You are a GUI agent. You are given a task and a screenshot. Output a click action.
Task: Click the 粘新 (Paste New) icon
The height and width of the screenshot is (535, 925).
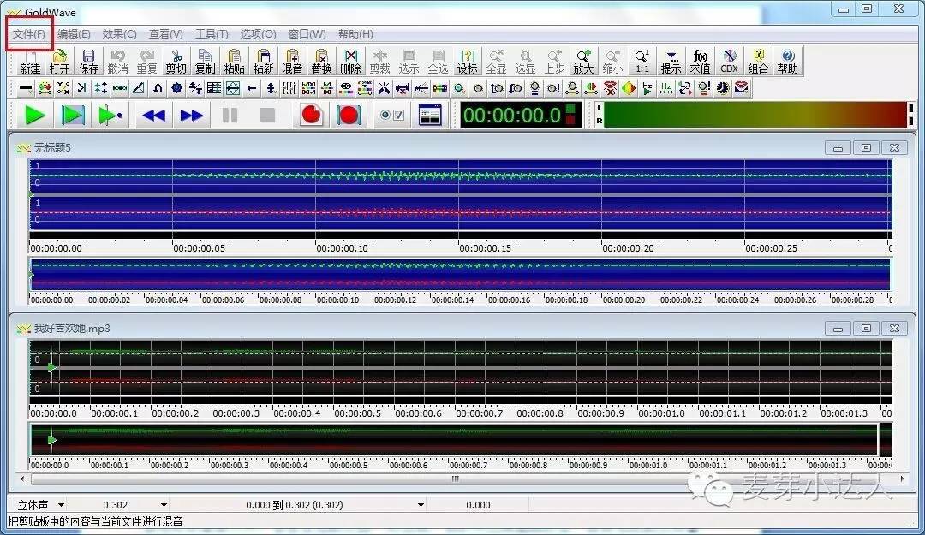point(263,62)
